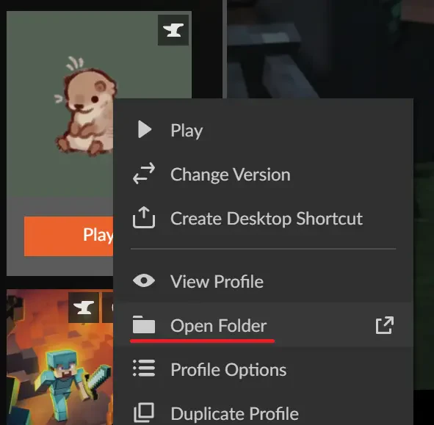The width and height of the screenshot is (434, 425).
Task: Click the triangle Play icon in context menu
Action: [145, 129]
